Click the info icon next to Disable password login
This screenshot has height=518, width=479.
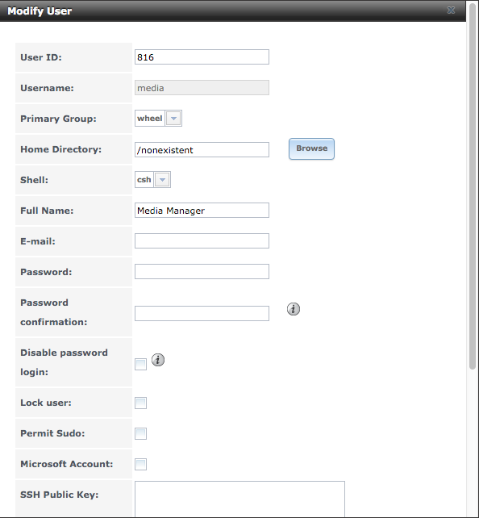158,360
